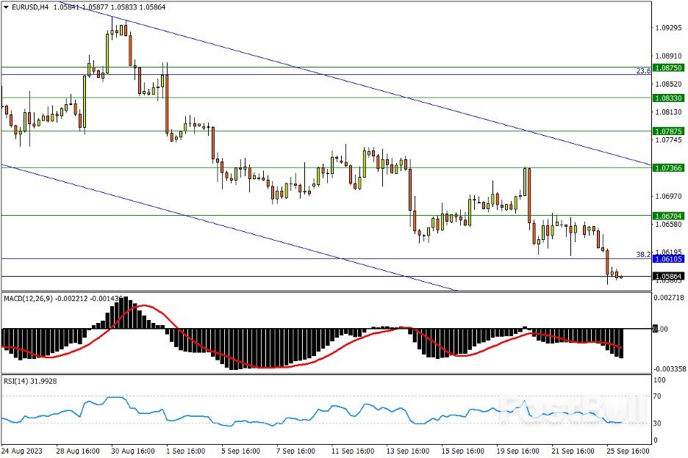The width and height of the screenshot is (688, 458).
Task: Click the MACD 0.00 zero-level label
Action: coord(662,329)
